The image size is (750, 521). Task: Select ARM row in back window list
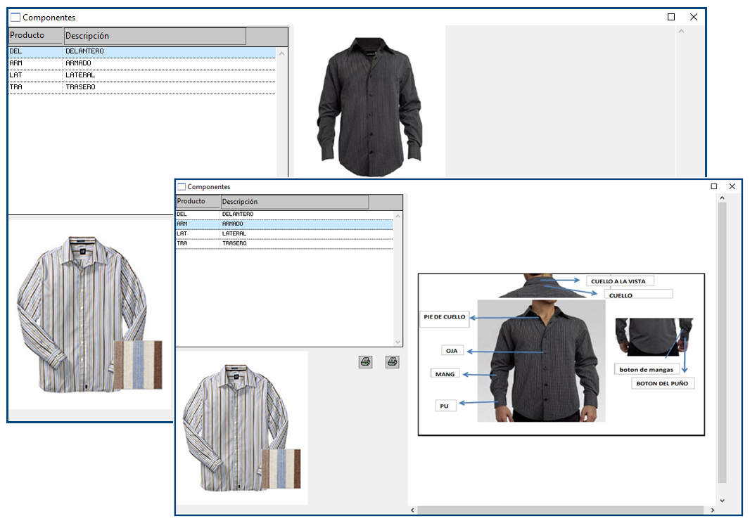tap(142, 63)
